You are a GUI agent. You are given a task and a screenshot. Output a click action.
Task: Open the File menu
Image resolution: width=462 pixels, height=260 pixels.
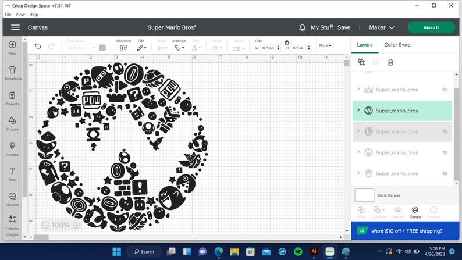(8, 14)
